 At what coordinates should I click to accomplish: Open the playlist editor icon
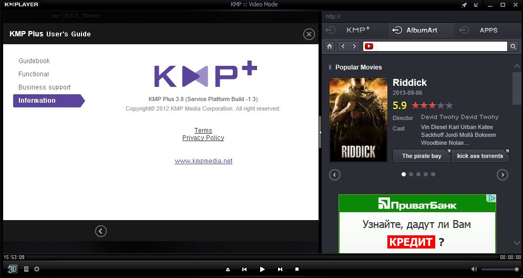(x=26, y=269)
